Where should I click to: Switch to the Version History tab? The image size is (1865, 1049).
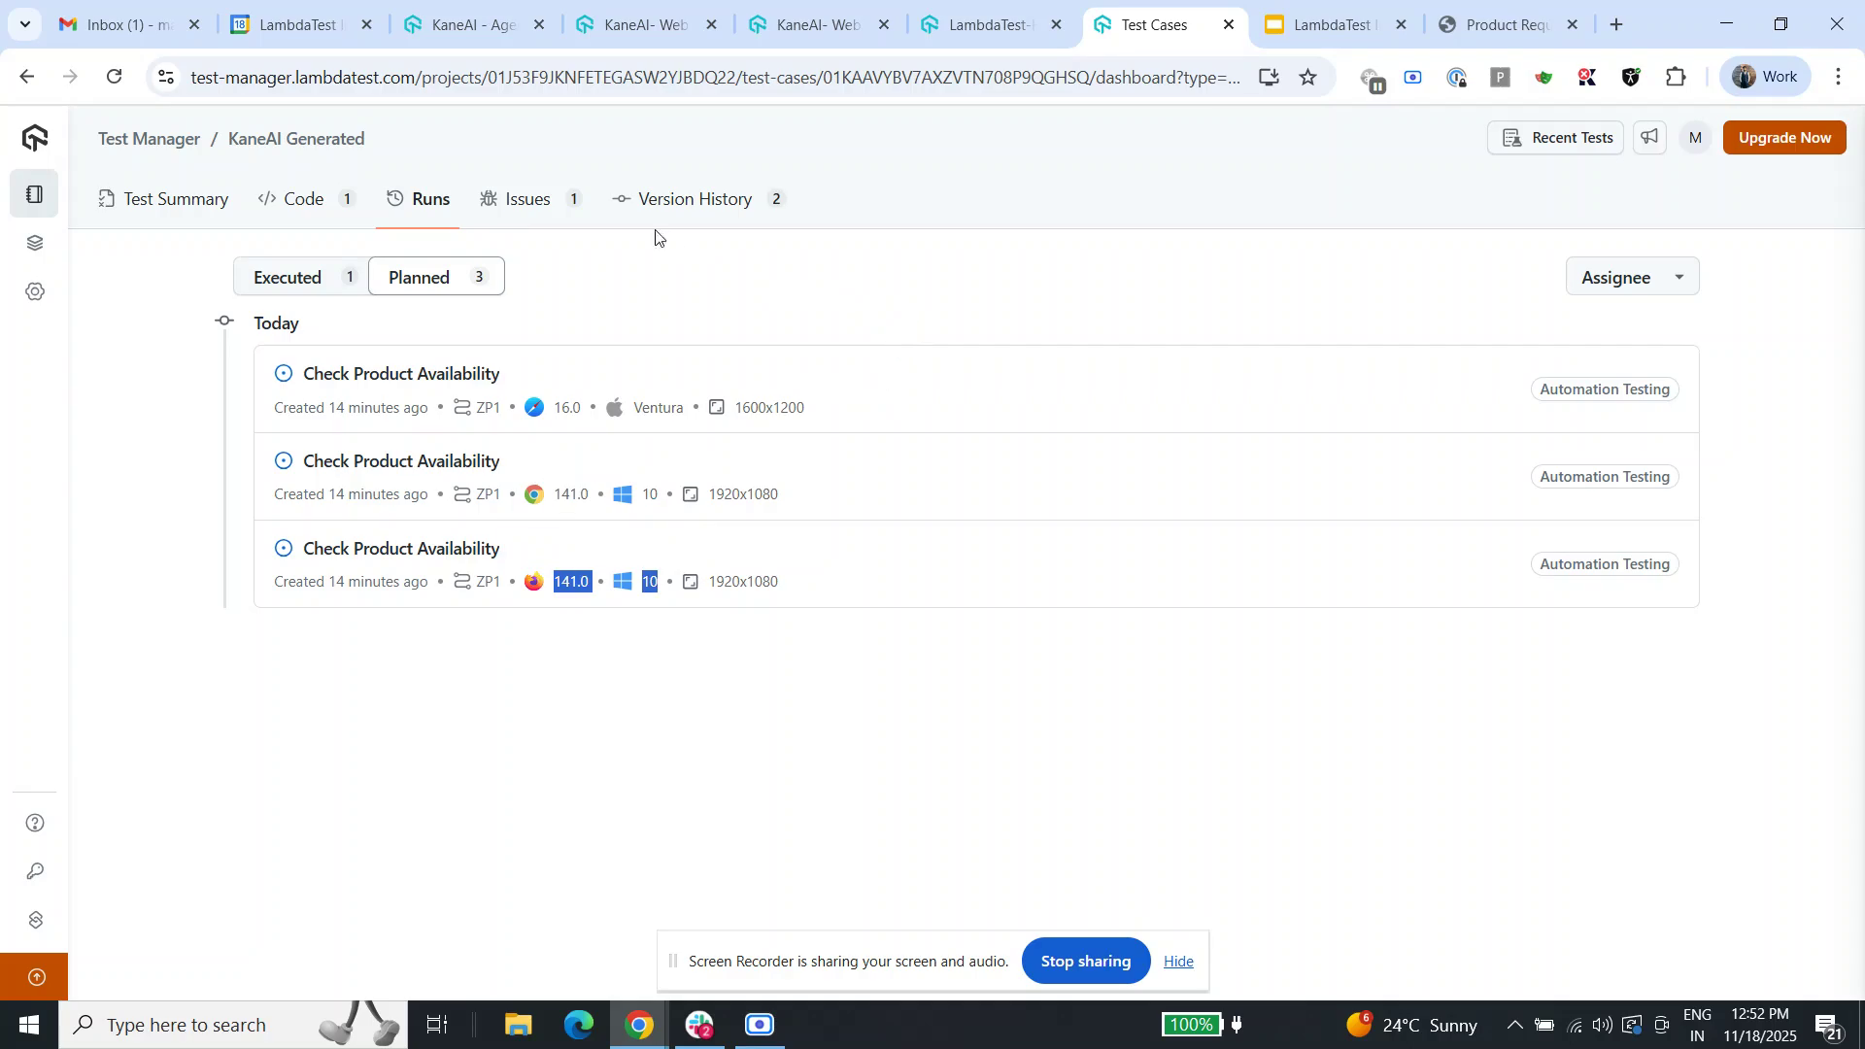[x=695, y=198]
